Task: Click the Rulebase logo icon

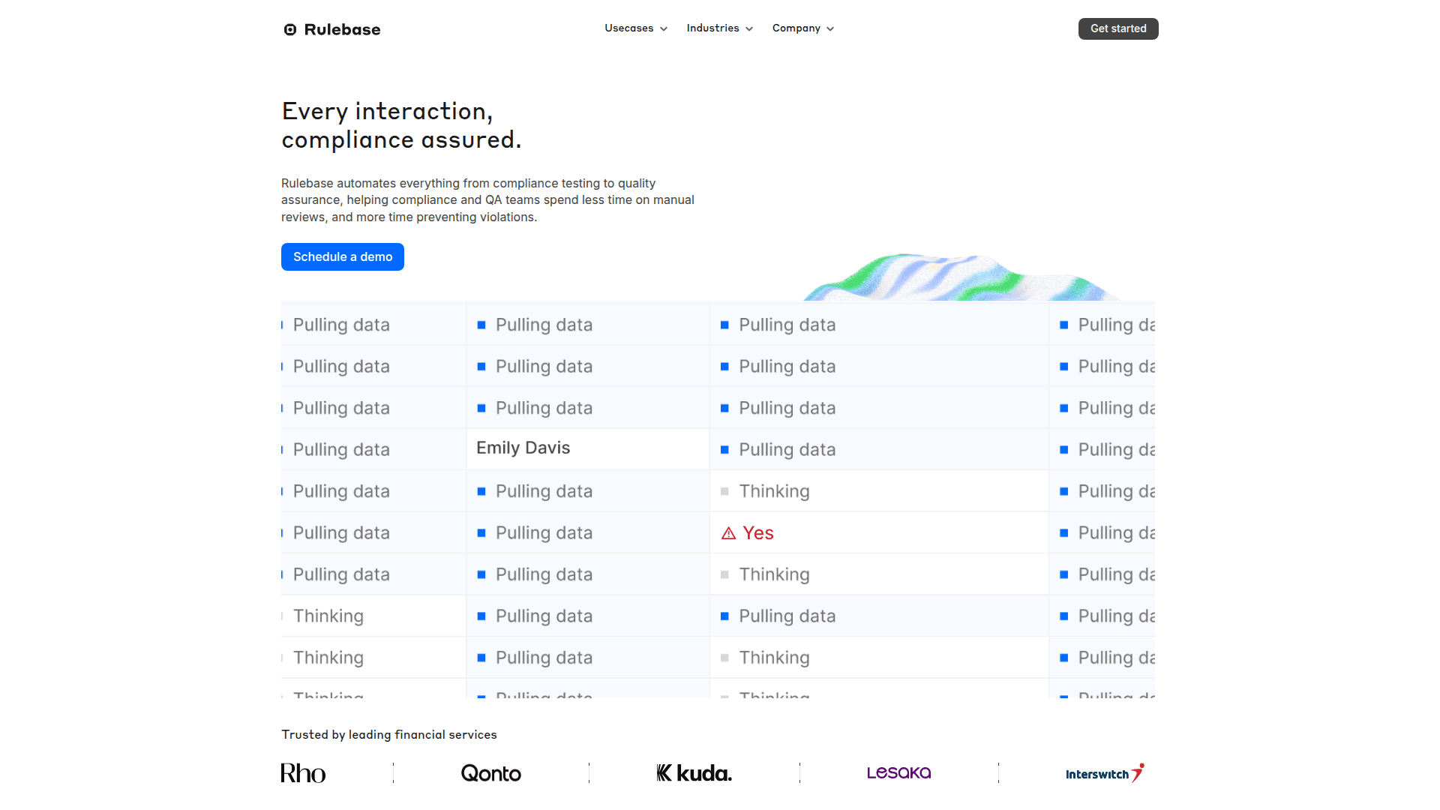Action: pyautogui.click(x=290, y=30)
